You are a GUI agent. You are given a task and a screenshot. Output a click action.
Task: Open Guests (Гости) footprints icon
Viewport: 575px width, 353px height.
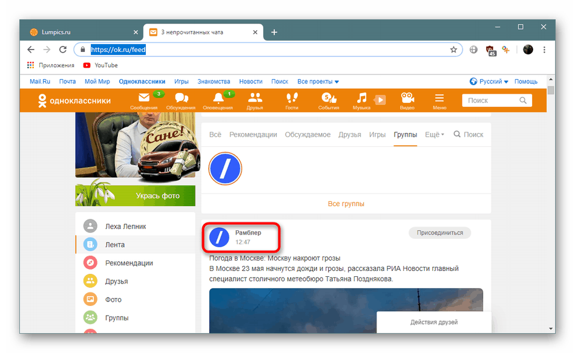[292, 98]
